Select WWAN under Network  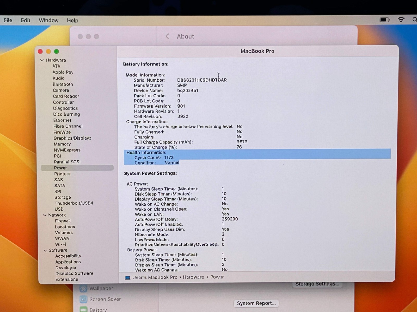(62, 238)
